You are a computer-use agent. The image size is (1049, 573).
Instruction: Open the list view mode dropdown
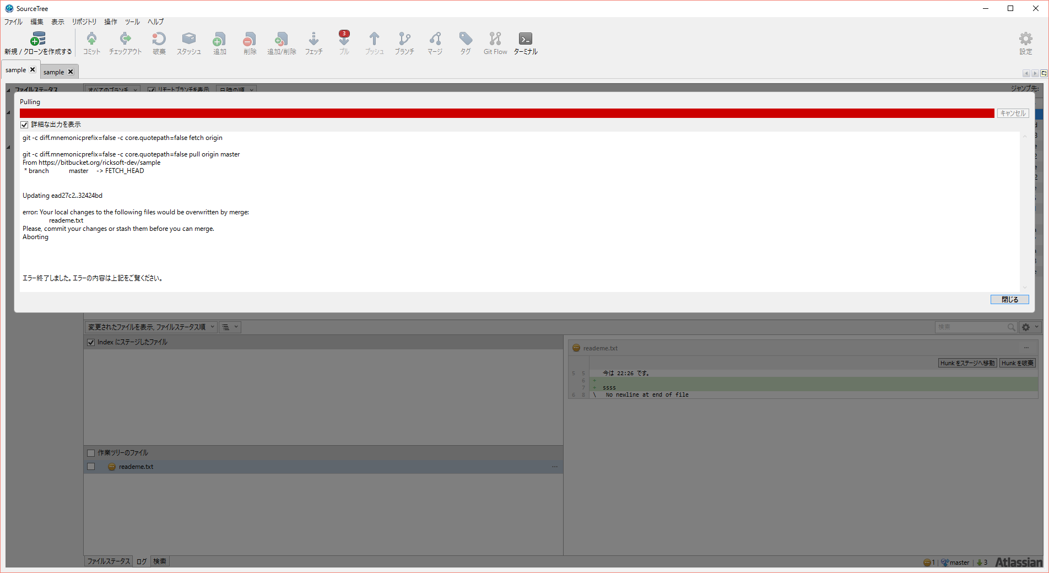point(230,327)
